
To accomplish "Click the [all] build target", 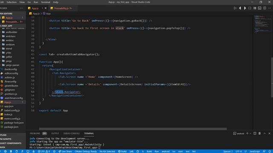I will [x=131, y=151].
